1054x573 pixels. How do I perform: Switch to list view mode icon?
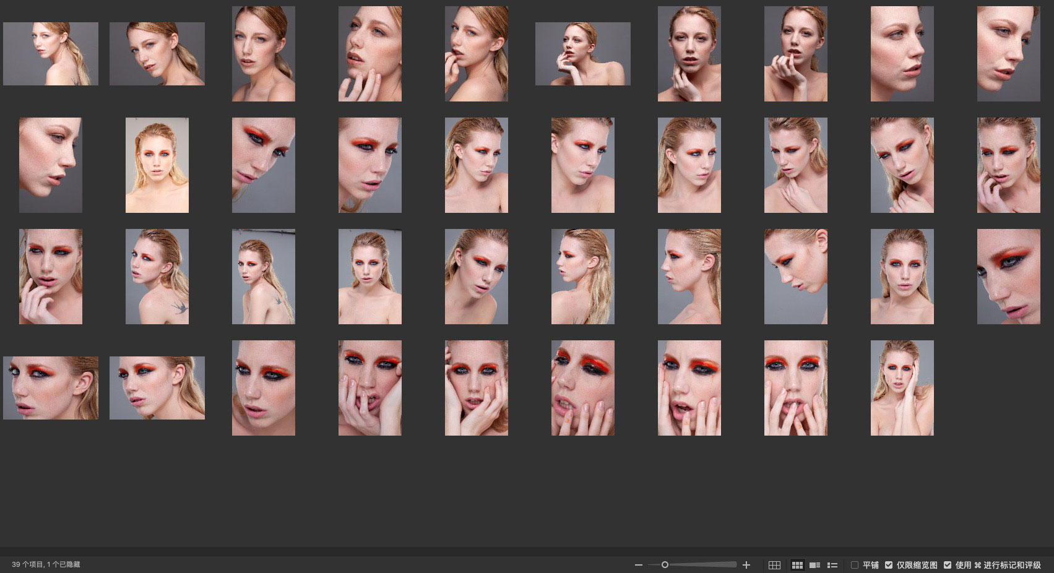point(832,565)
